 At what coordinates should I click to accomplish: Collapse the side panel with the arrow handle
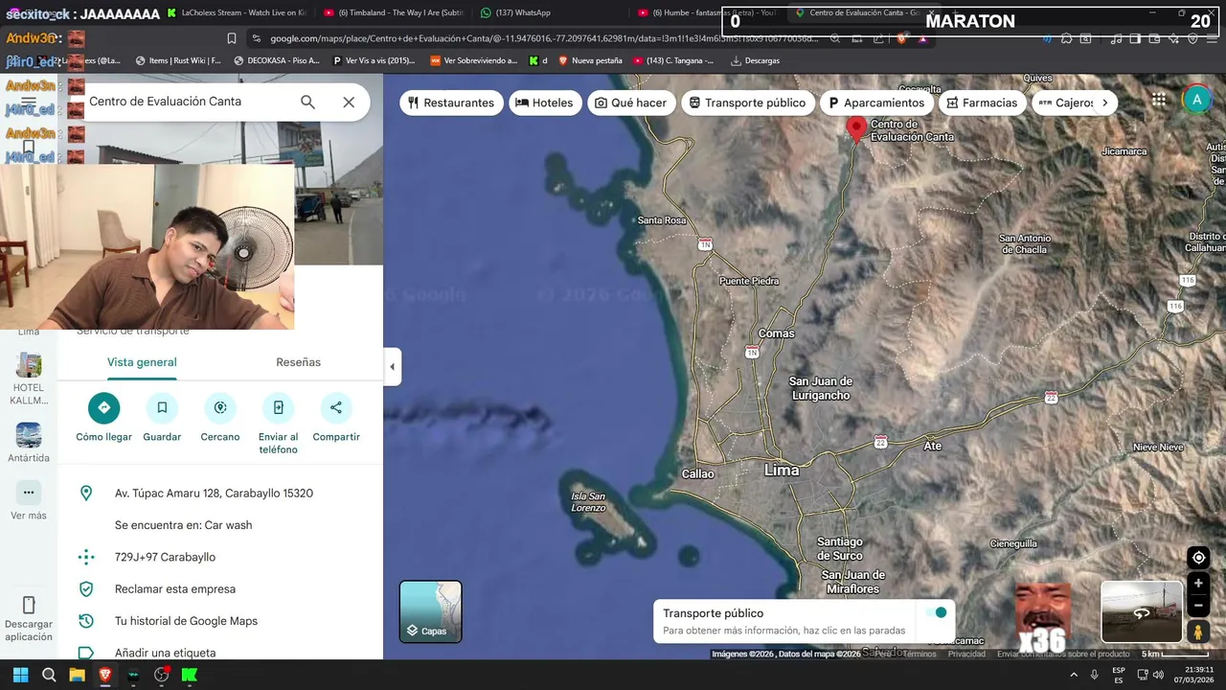coord(392,367)
